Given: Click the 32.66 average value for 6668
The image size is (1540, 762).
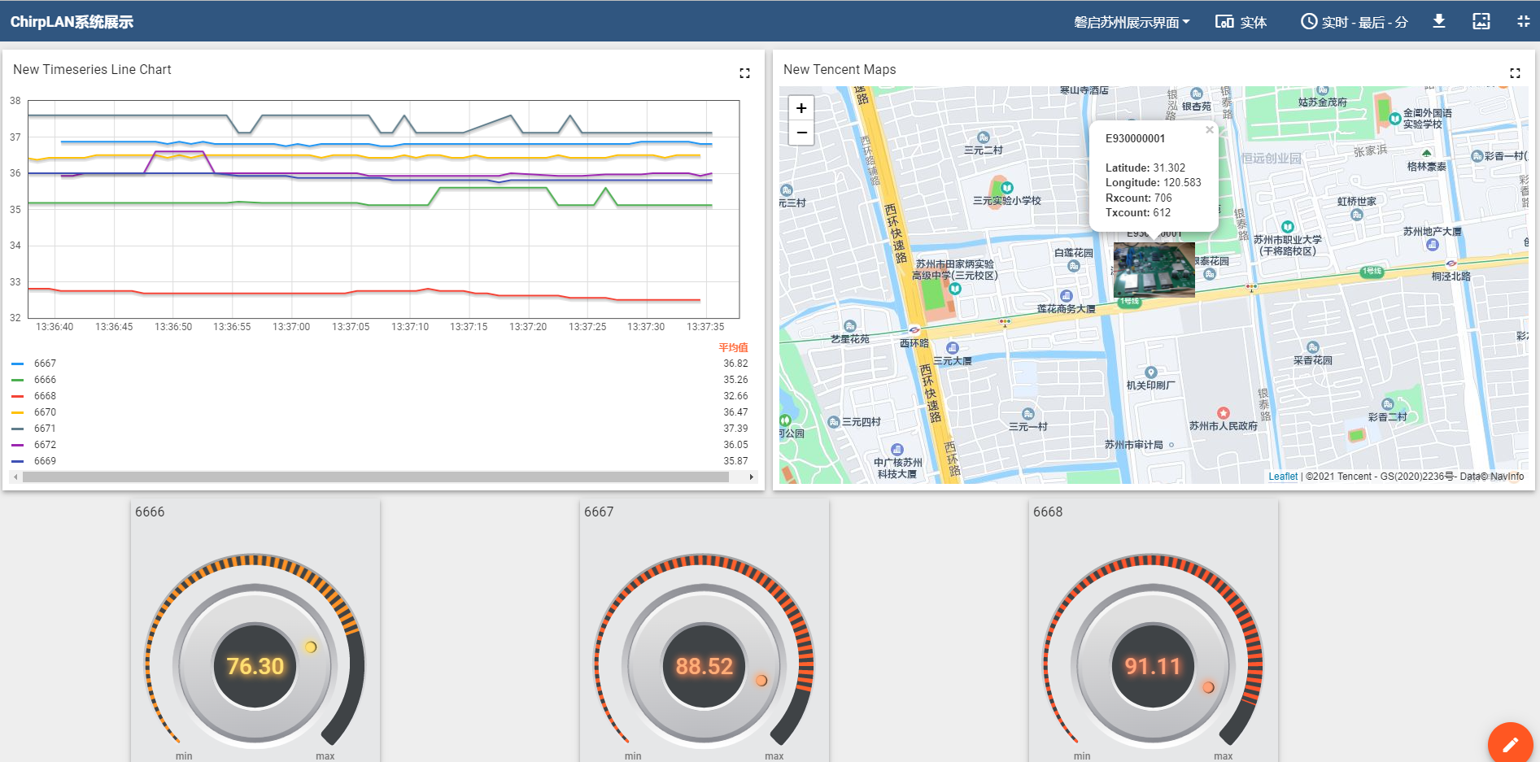Looking at the screenshot, I should click(735, 396).
